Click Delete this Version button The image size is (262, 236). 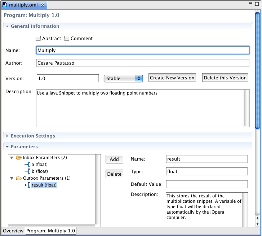[225, 78]
